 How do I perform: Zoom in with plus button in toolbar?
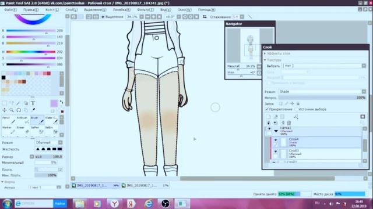[153, 17]
